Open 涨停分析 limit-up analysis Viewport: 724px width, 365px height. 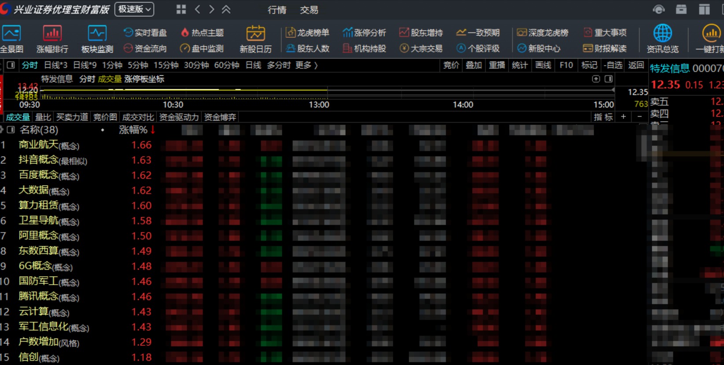(364, 33)
